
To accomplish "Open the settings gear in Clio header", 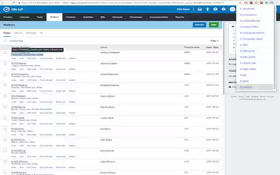I will coord(224,9).
